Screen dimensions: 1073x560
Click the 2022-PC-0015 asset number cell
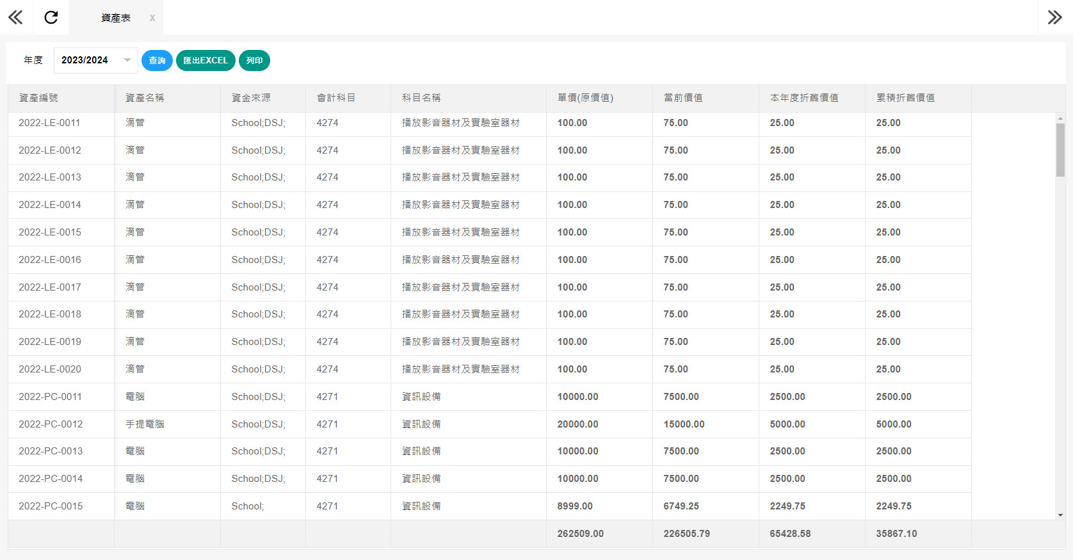51,506
